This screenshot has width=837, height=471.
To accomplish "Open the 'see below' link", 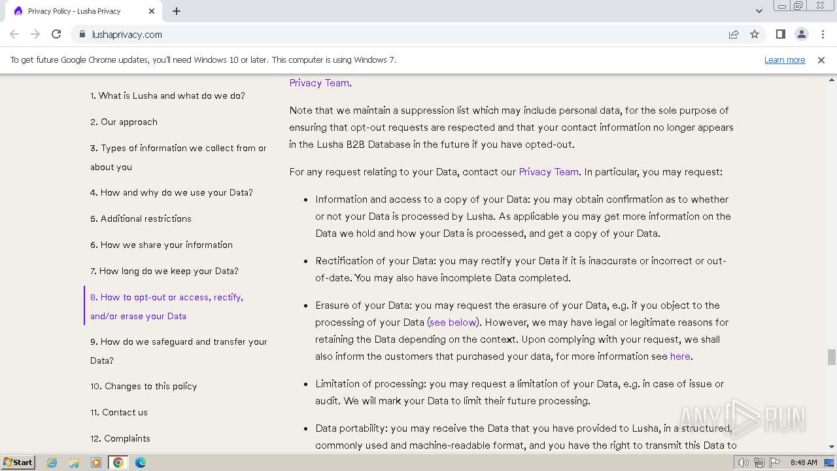I will (453, 323).
